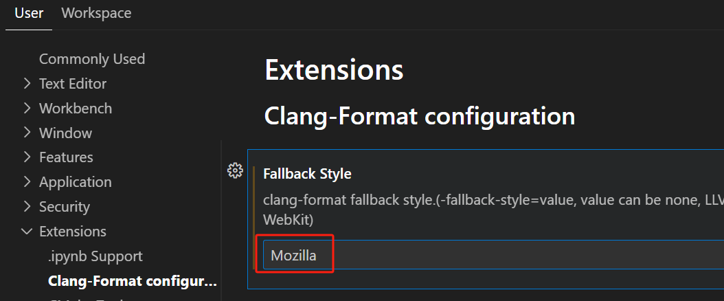The image size is (724, 301).
Task: Select Commonly Used in the settings tree
Action: pos(92,59)
